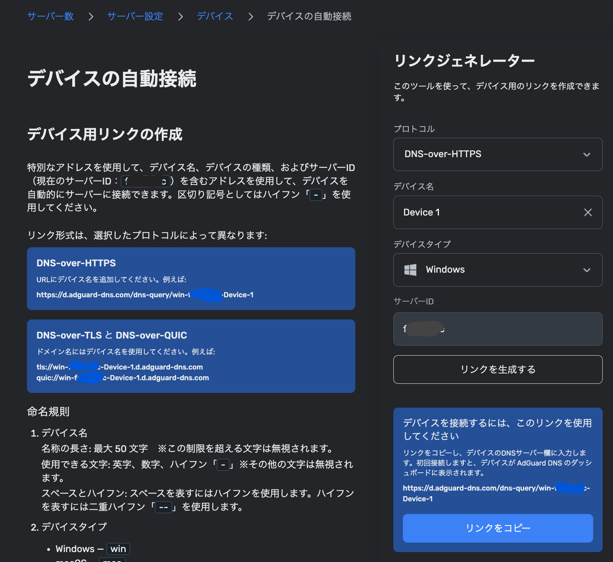Expand protocol list via chevron arrow
The image size is (613, 562).
(x=587, y=154)
